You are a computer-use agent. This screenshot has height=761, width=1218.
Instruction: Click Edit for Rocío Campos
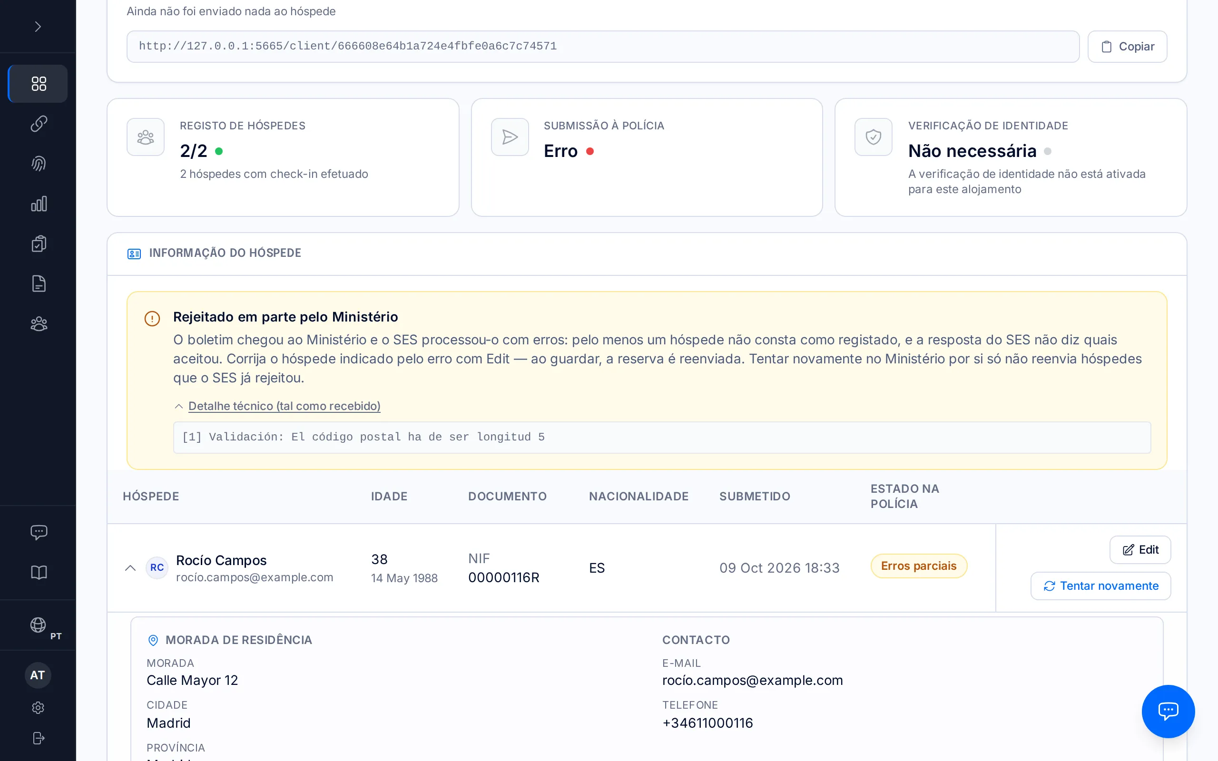click(1139, 550)
